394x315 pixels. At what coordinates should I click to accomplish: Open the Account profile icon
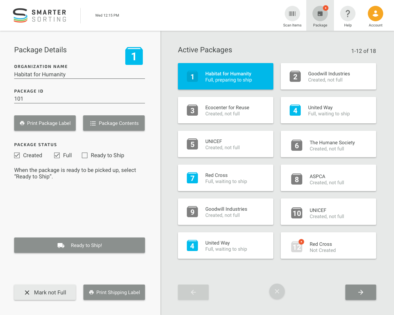(x=376, y=14)
